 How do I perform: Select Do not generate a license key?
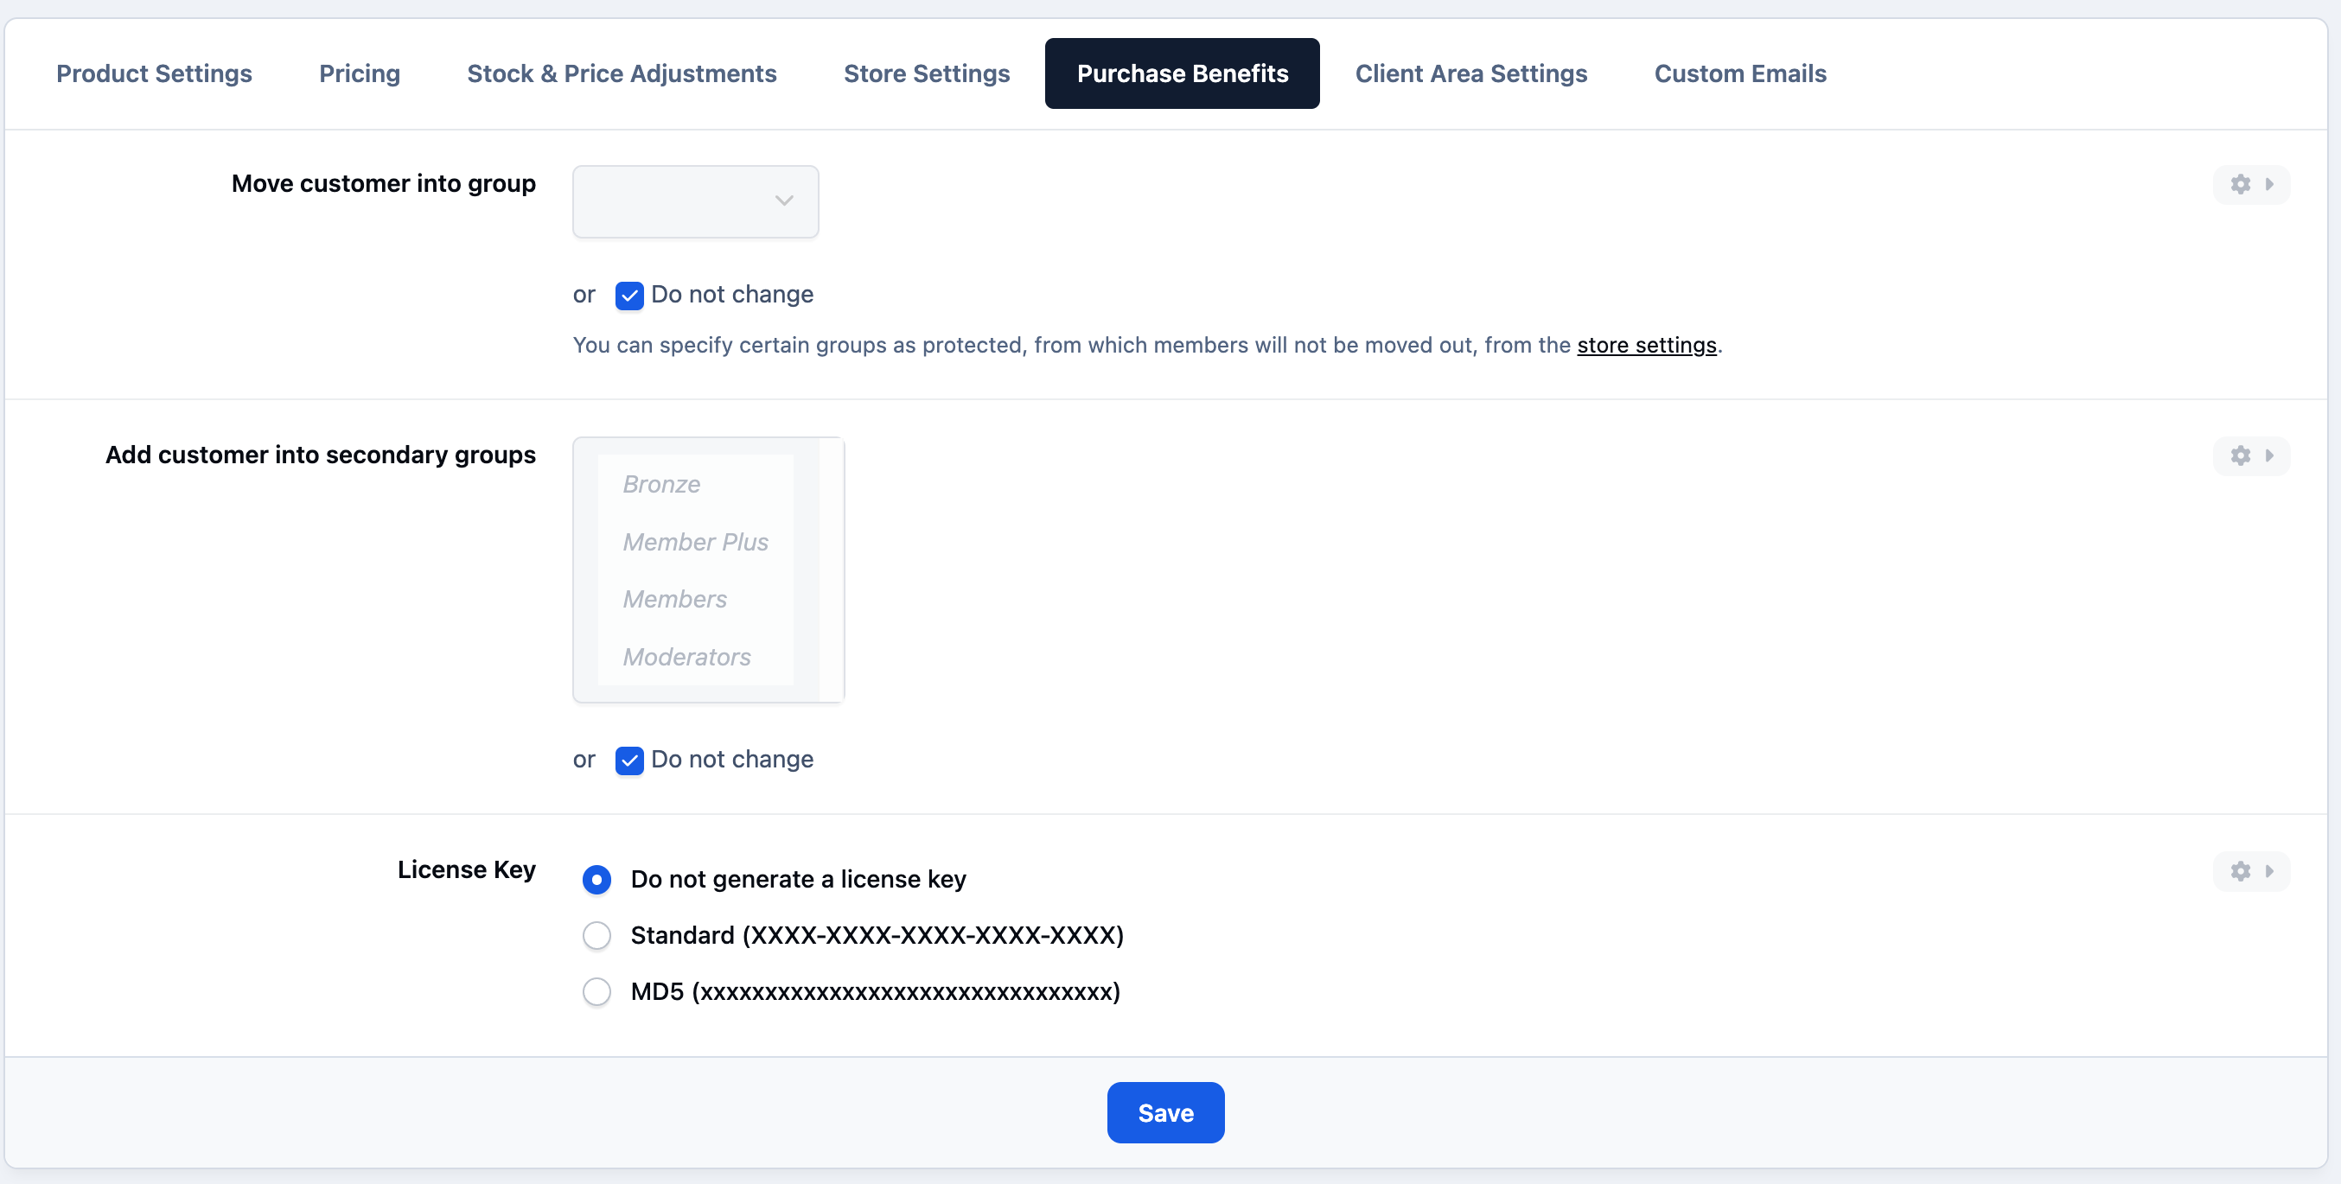tap(596, 879)
